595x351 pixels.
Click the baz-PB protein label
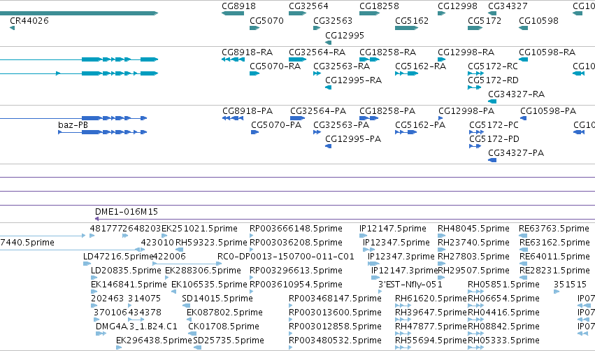73,125
